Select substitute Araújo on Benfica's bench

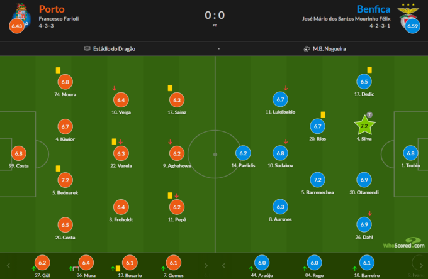[262, 263]
